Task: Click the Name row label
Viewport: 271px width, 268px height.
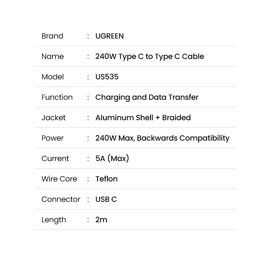Action: coord(52,56)
